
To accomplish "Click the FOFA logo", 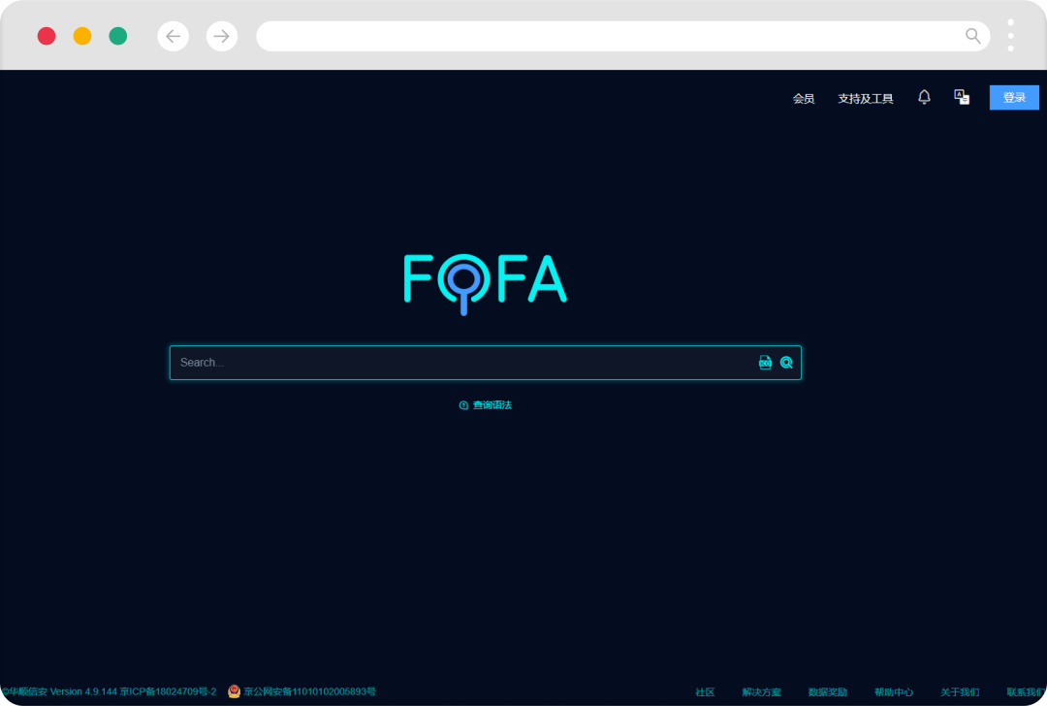I will (486, 283).
